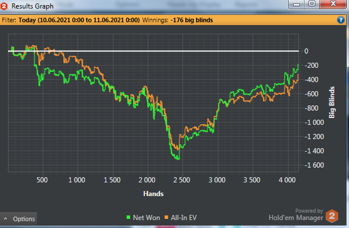Click the green Net Won legend swatch
This screenshot has width=349, height=228.
tap(128, 217)
